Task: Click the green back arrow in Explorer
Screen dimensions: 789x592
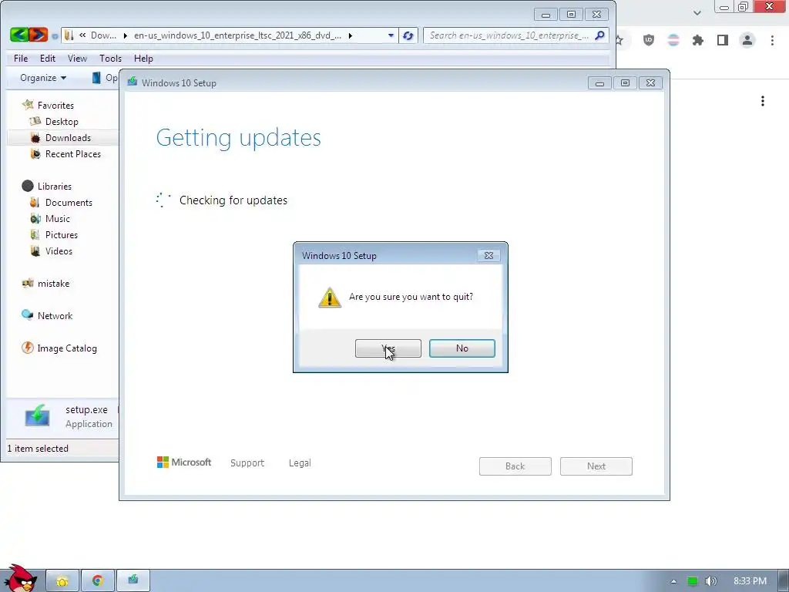Action: [x=19, y=35]
